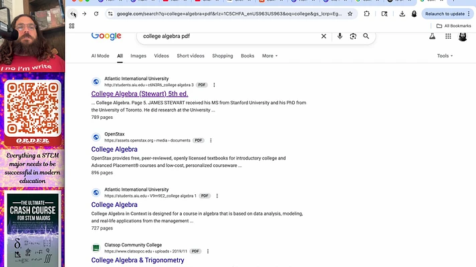Image resolution: width=476 pixels, height=267 pixels.
Task: Open Search Labs flask icon
Action: coord(433,36)
